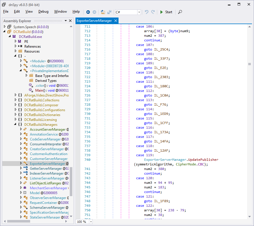Screen dimensions: 254x226
Task: Expand the System.Speech assembly node
Action: click(5, 27)
